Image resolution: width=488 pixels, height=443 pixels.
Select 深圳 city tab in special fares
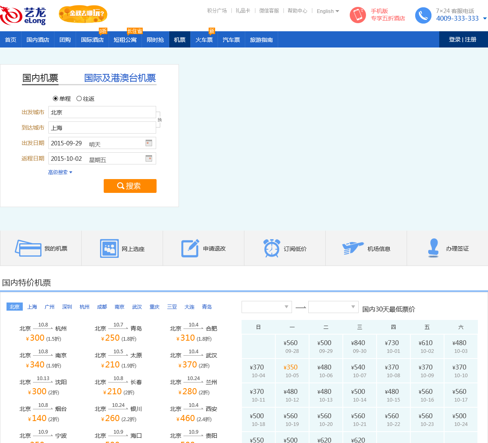coord(67,307)
